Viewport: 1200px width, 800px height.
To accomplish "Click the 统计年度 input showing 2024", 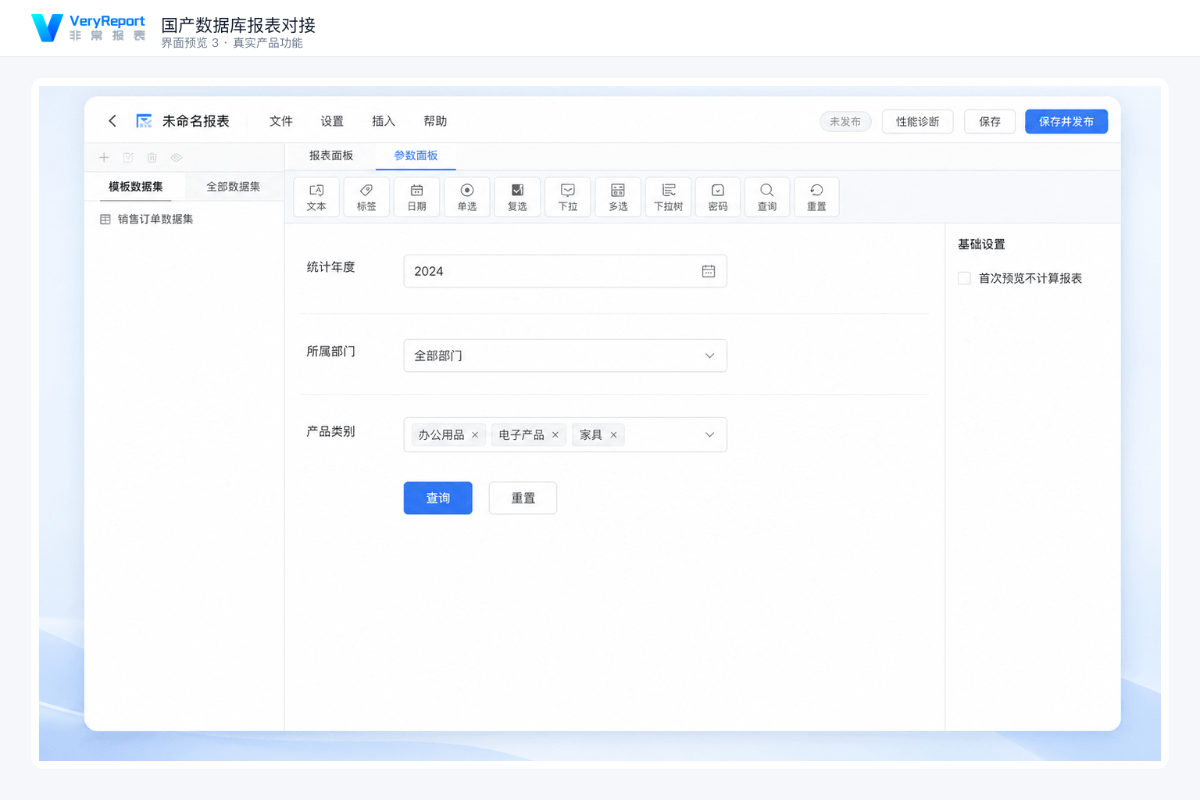I will tap(565, 271).
